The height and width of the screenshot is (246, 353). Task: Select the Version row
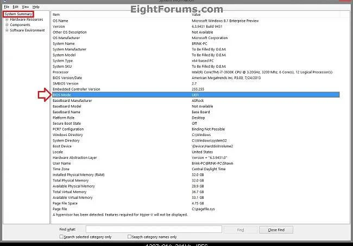(x=196, y=27)
